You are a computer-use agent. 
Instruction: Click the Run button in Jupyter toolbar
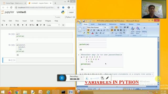pos(32,25)
